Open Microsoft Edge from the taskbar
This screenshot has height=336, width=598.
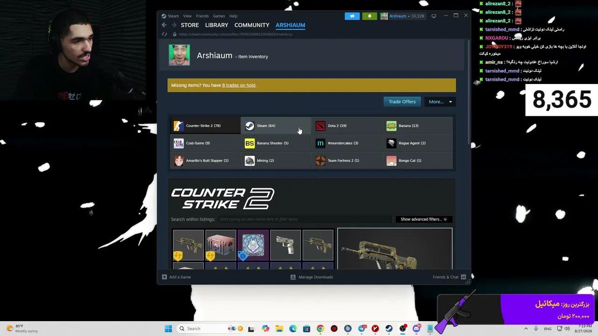(x=293, y=329)
